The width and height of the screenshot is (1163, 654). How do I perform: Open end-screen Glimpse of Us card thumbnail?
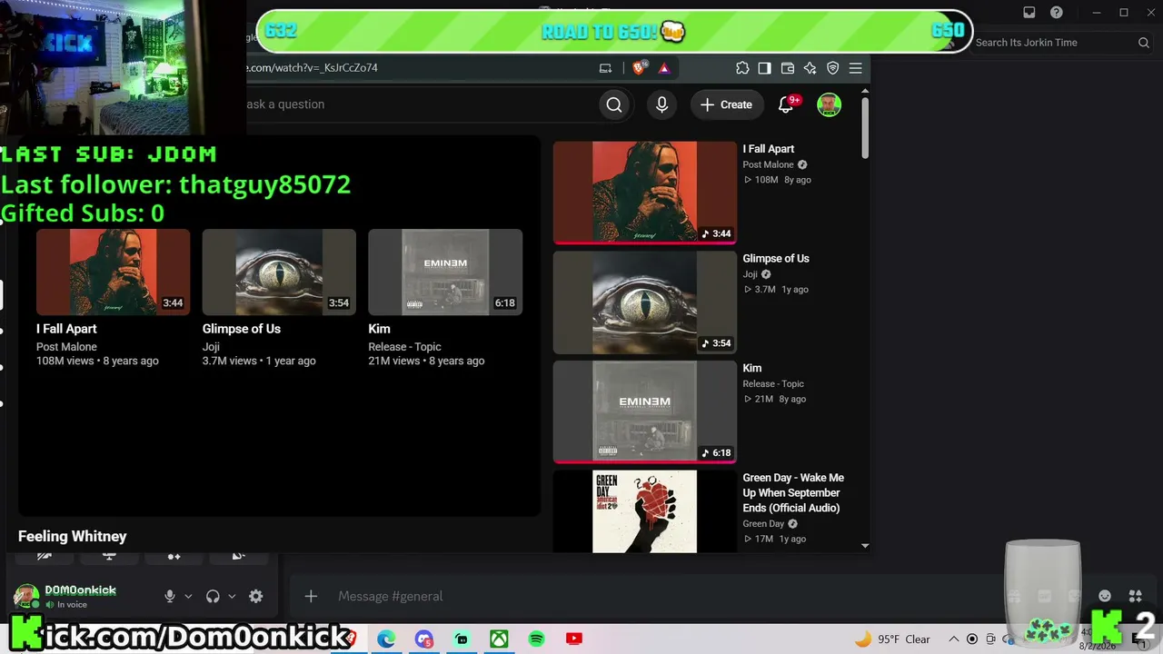click(279, 272)
